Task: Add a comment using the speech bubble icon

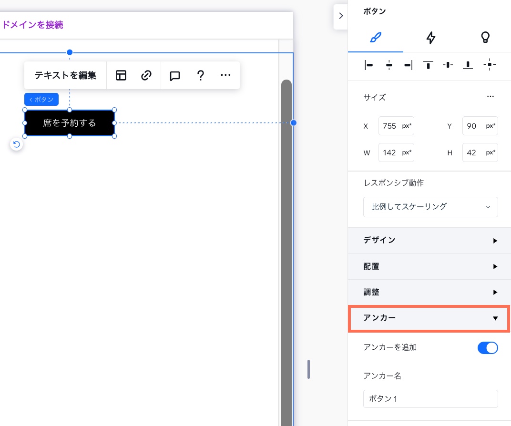Action: (x=174, y=75)
